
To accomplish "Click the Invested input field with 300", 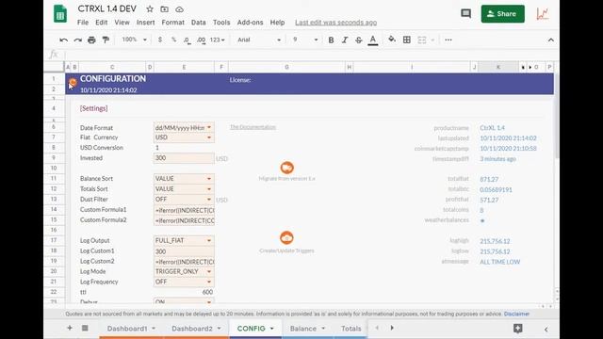I will point(184,158).
